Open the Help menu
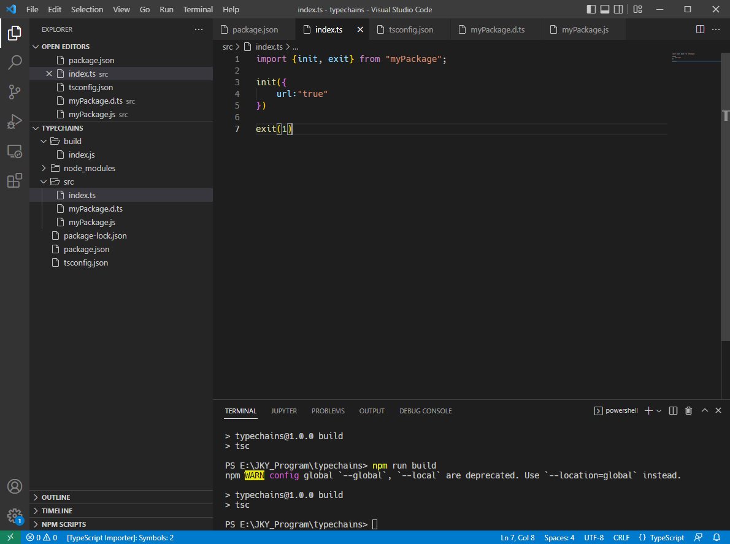Screen dimensions: 730x544 tap(231, 9)
